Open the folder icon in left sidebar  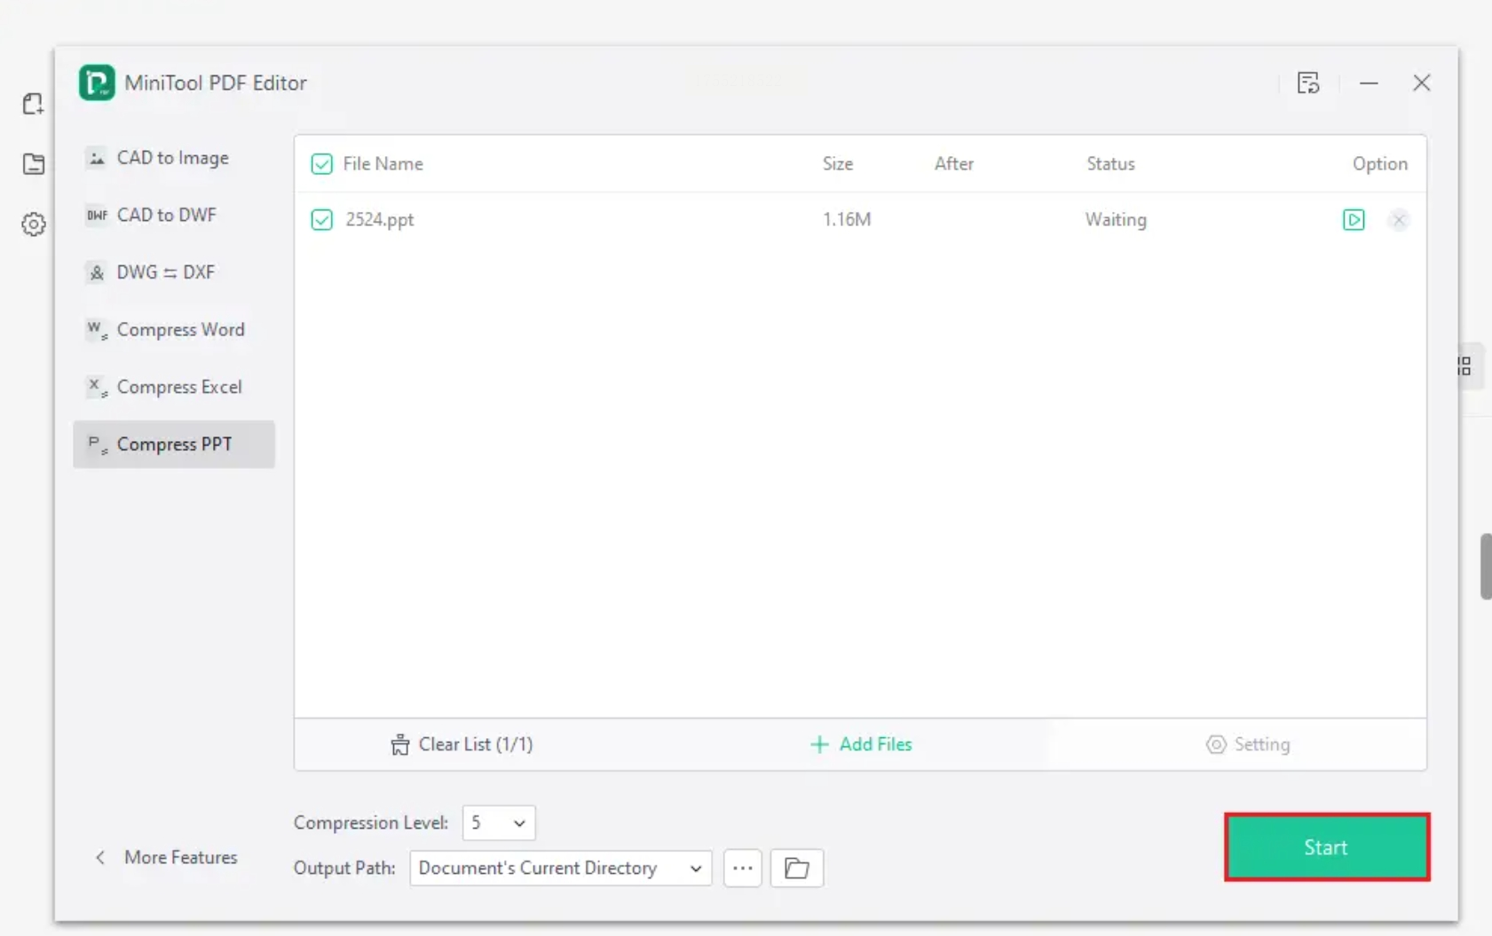(x=34, y=164)
